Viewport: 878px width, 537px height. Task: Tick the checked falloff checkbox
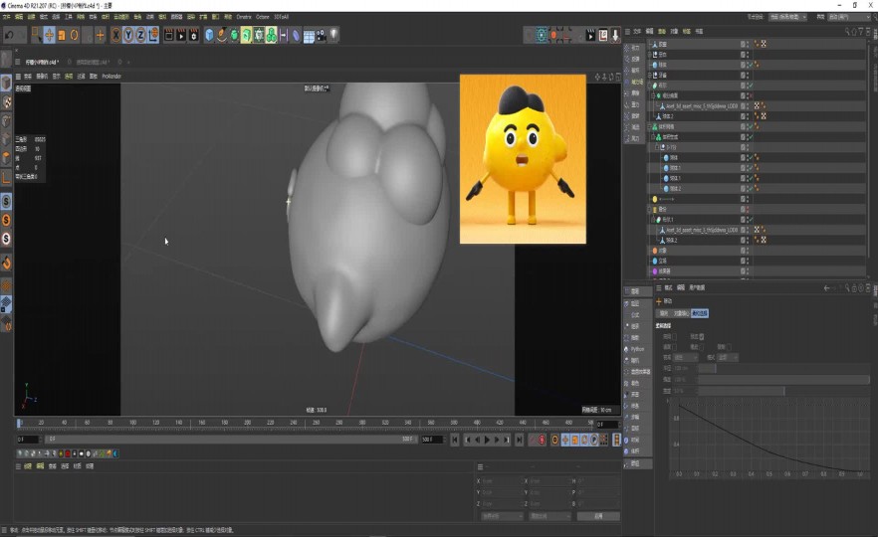coord(702,337)
